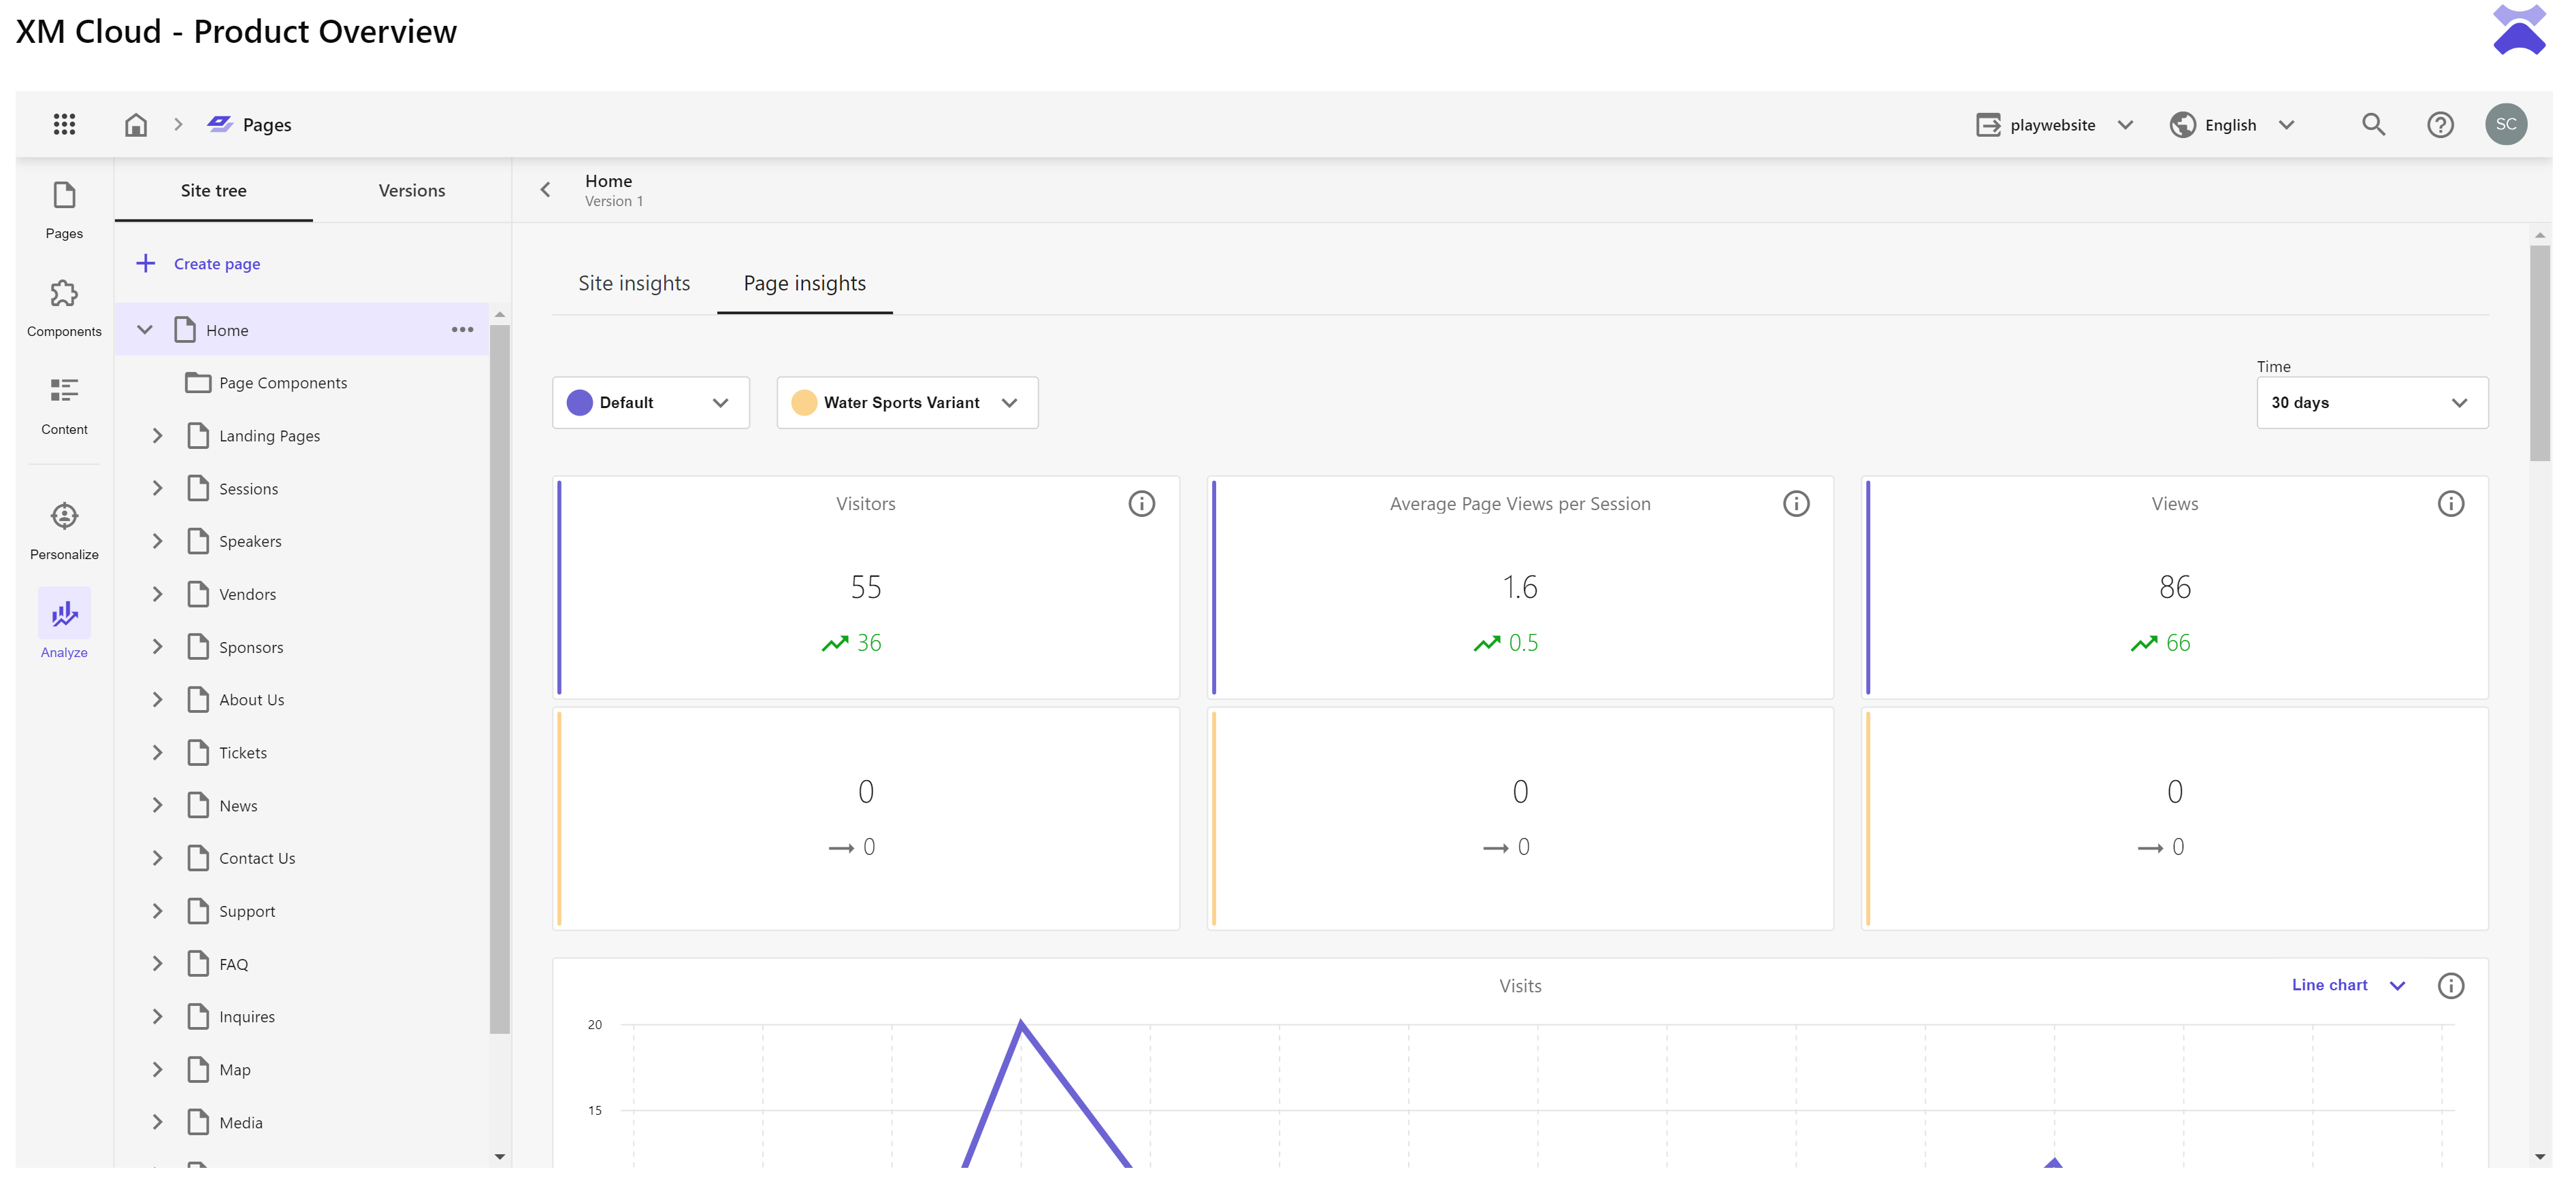Click the search magnifier icon

2373,125
